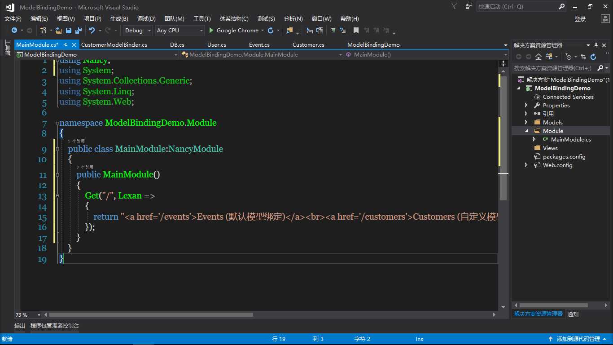Click the send feedback icon
The height and width of the screenshot is (345, 613).
pyautogui.click(x=469, y=6)
